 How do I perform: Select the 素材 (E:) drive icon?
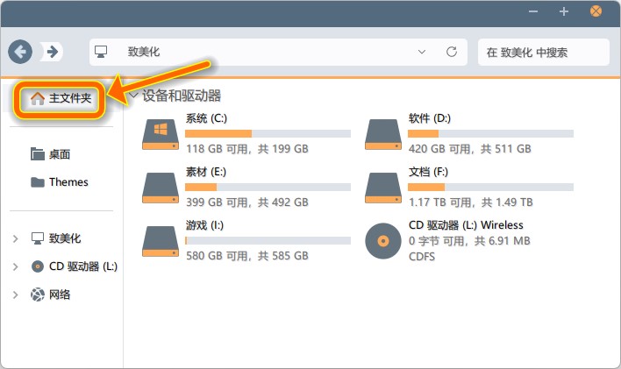[161, 187]
